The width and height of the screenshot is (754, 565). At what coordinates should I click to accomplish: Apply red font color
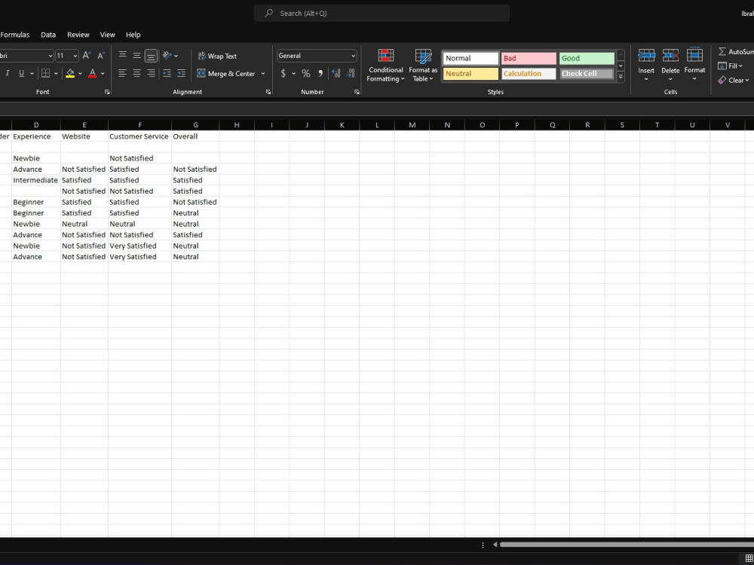pyautogui.click(x=92, y=73)
